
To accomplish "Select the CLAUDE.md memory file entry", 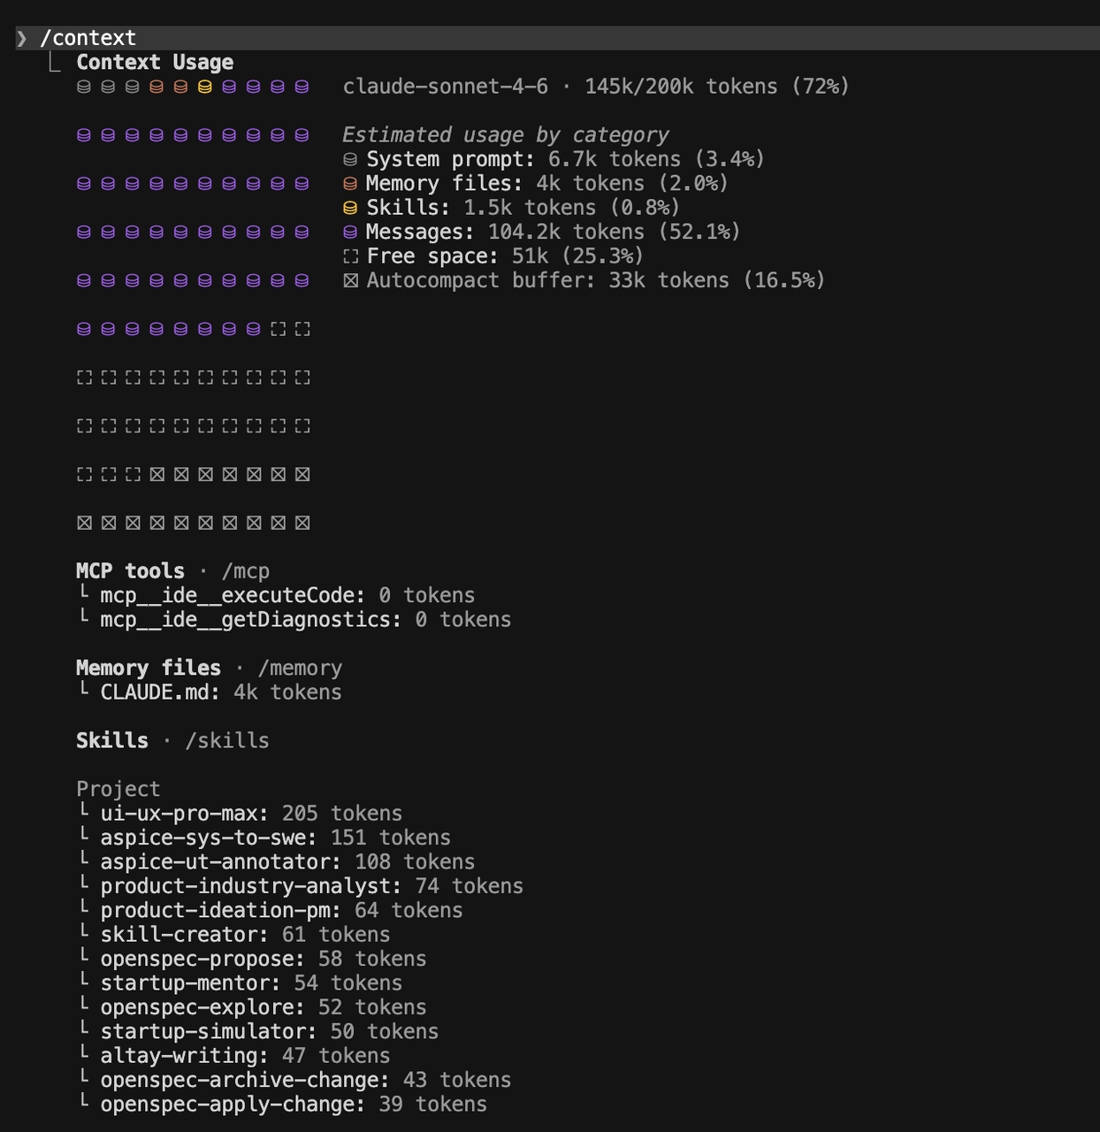I will click(159, 692).
